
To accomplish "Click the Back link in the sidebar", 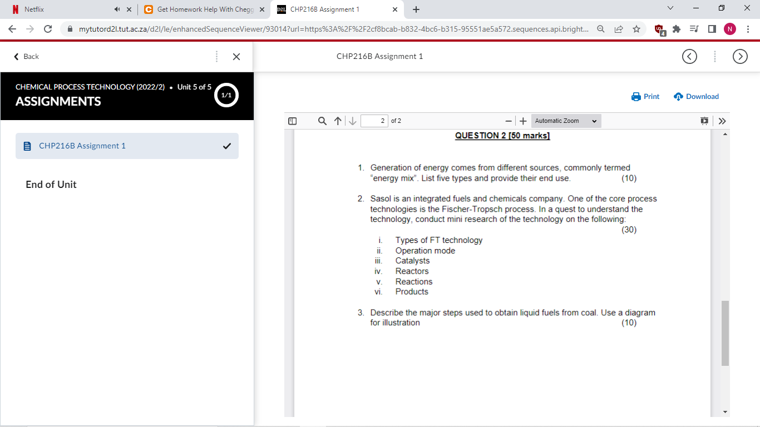I will point(26,56).
